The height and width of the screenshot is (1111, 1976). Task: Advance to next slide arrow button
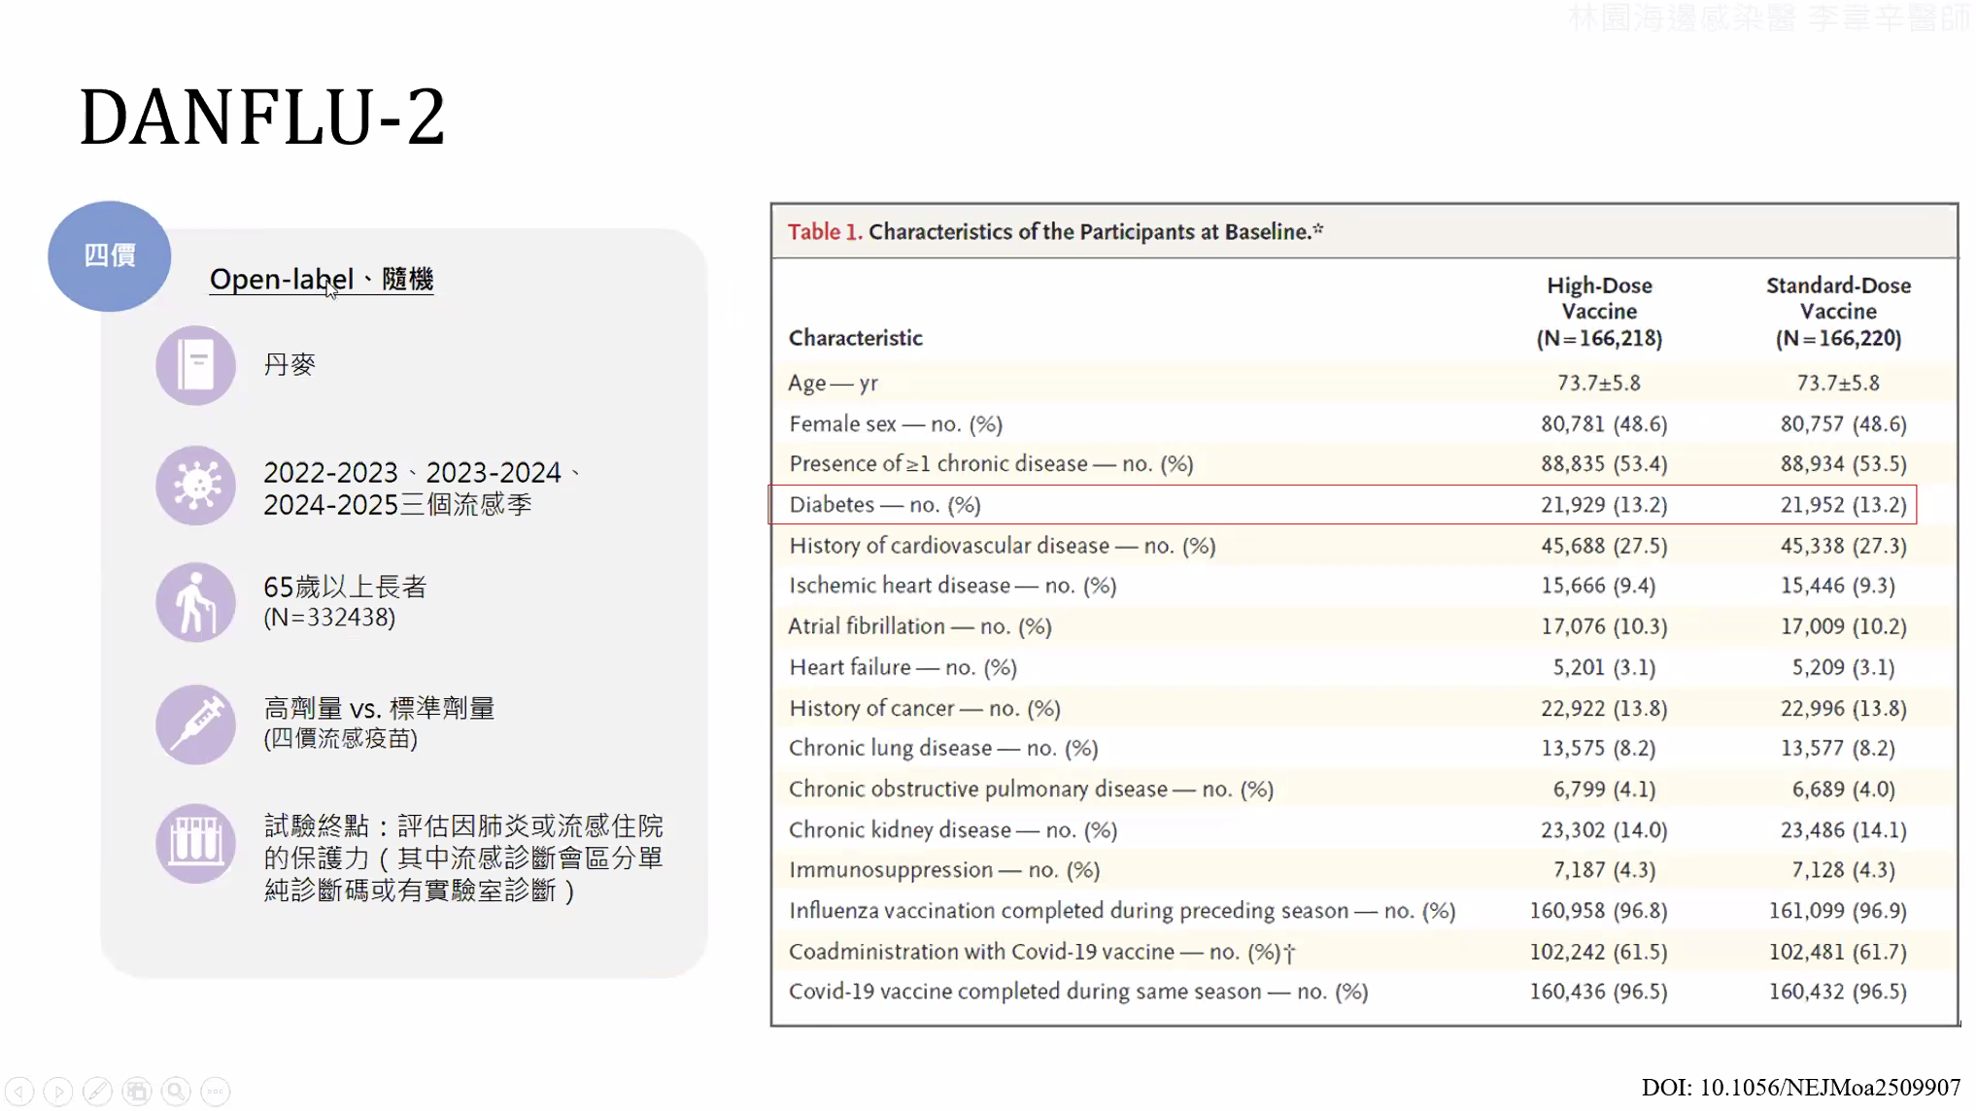[58, 1092]
